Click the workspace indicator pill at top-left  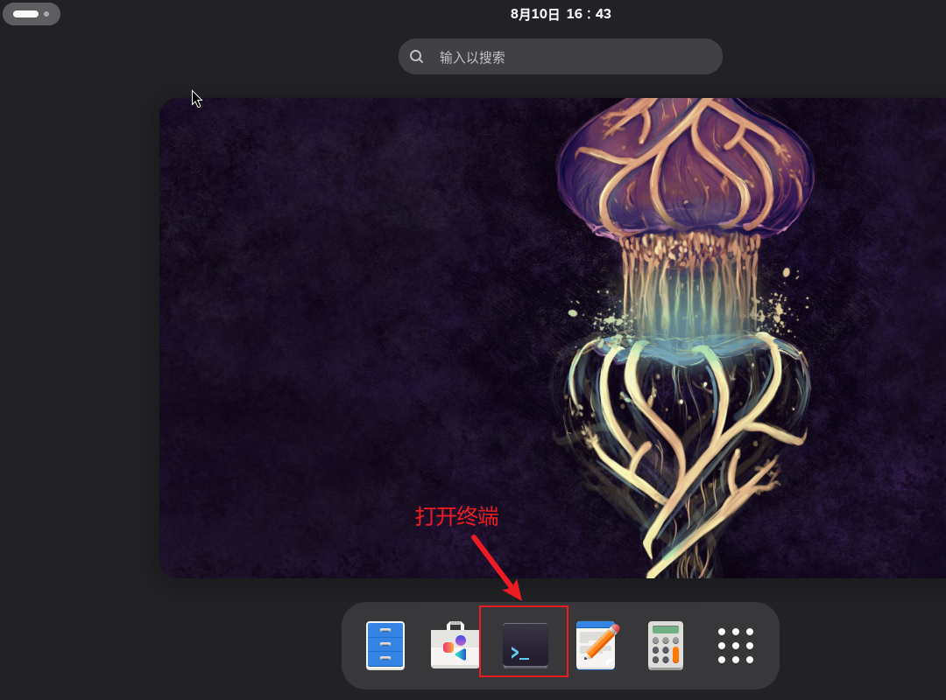pos(32,14)
